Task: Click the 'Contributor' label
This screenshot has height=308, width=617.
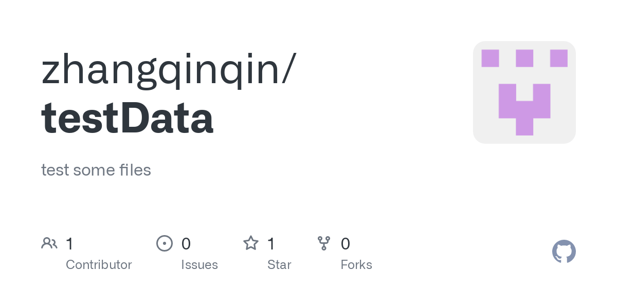Action: point(99,265)
